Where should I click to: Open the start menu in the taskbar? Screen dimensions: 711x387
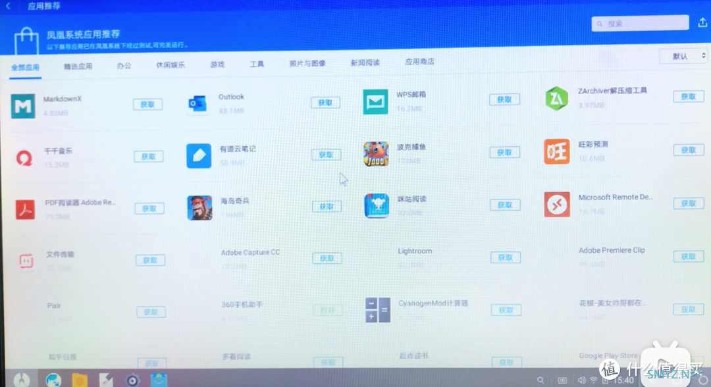click(x=21, y=380)
